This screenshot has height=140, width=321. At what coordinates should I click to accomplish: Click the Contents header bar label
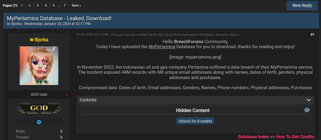tap(88, 100)
